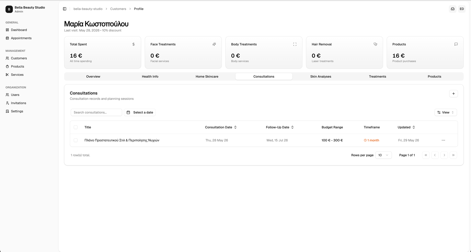
Task: Go to the previous page
Action: [x=435, y=155]
